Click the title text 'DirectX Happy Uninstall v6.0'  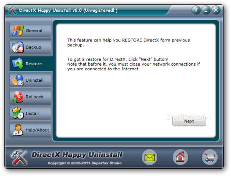coord(50,10)
